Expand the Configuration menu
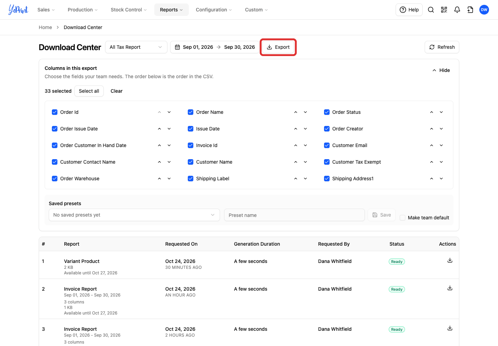498x346 pixels. pos(214,10)
